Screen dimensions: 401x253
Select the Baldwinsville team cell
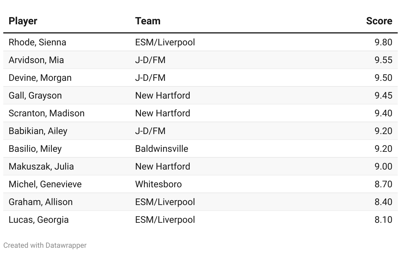coord(161,149)
